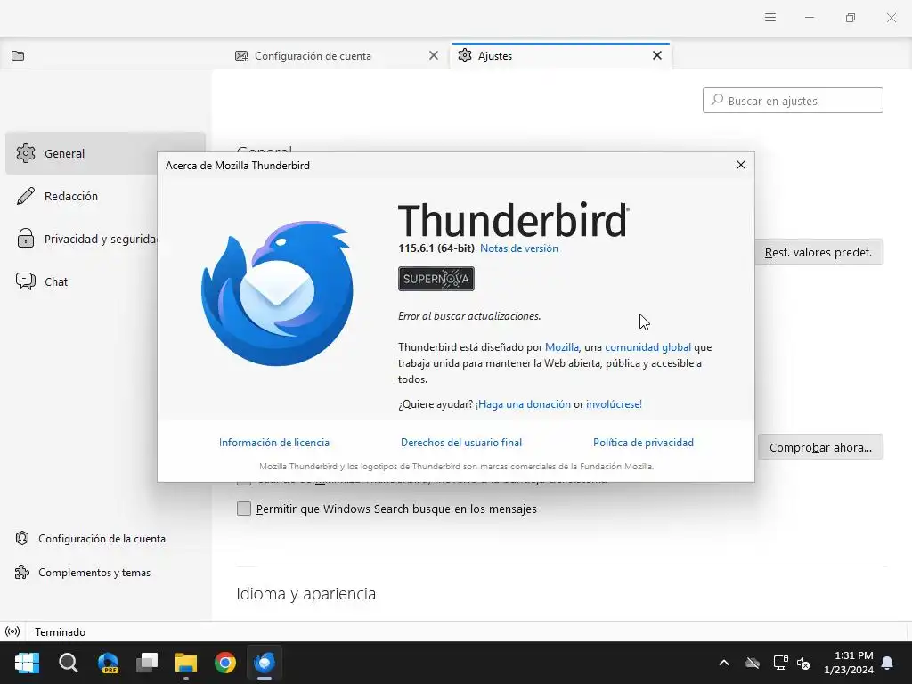
Task: Click the status bar connection activity icon
Action: point(12,631)
